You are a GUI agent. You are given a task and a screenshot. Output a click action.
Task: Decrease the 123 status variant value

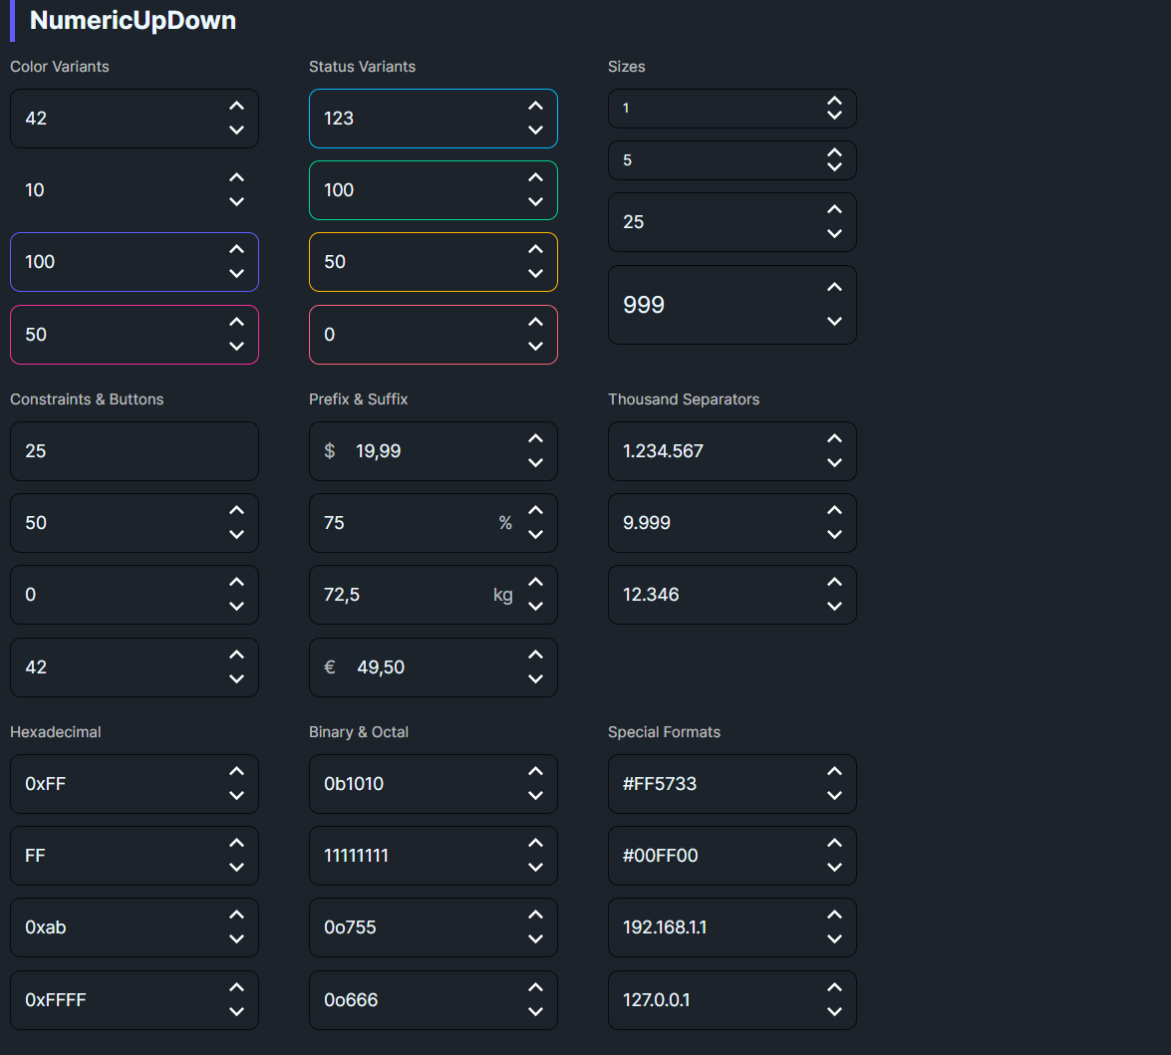click(535, 131)
